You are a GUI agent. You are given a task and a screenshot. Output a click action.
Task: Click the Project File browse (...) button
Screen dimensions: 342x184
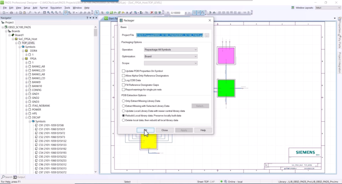207,35
